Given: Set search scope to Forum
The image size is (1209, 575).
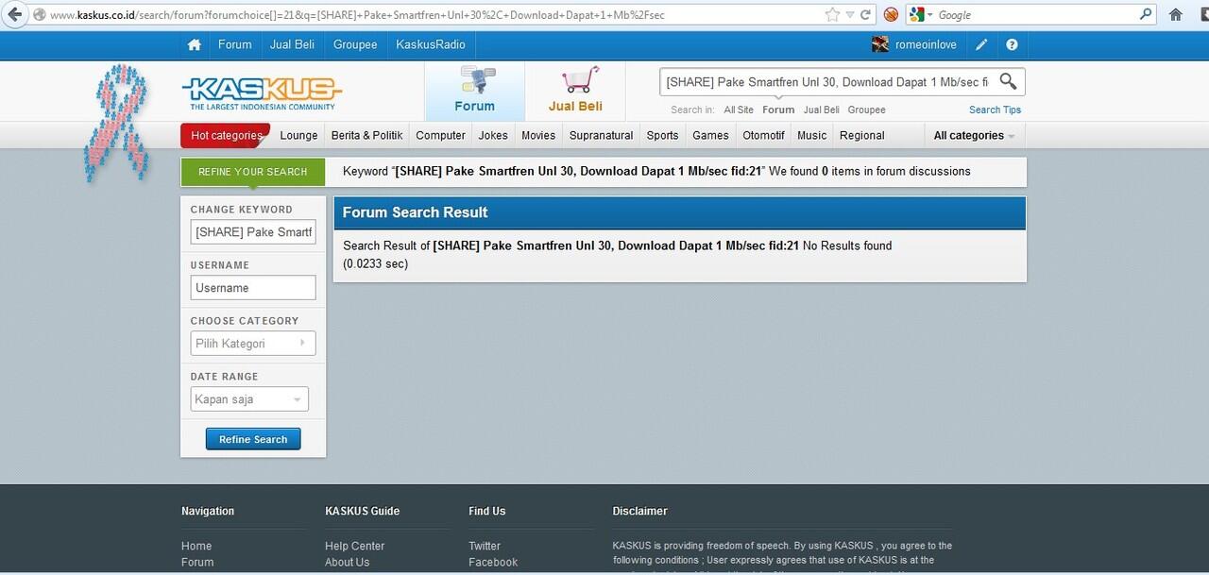Looking at the screenshot, I should 778,110.
